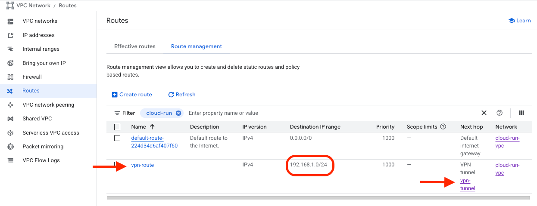
Task: Select the Route management tab
Action: point(197,46)
